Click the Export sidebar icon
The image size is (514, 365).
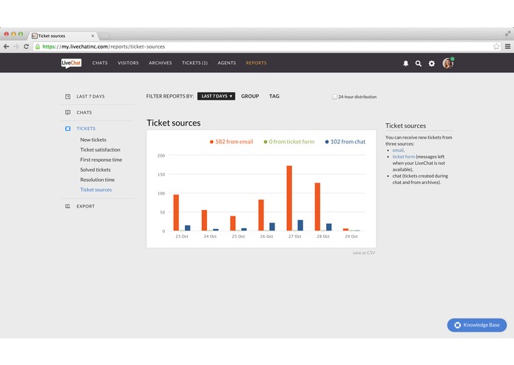coord(67,206)
